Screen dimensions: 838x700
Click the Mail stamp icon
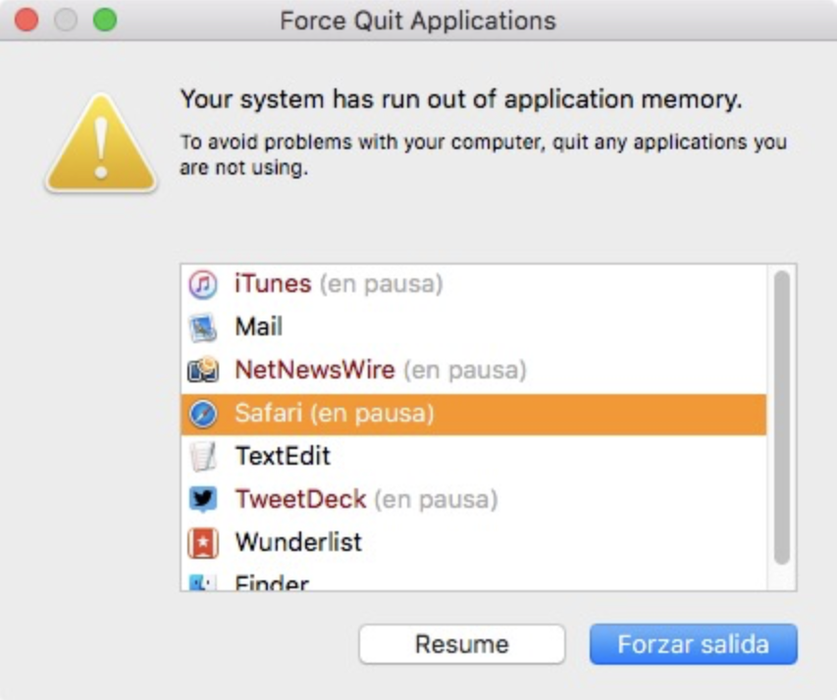203,327
